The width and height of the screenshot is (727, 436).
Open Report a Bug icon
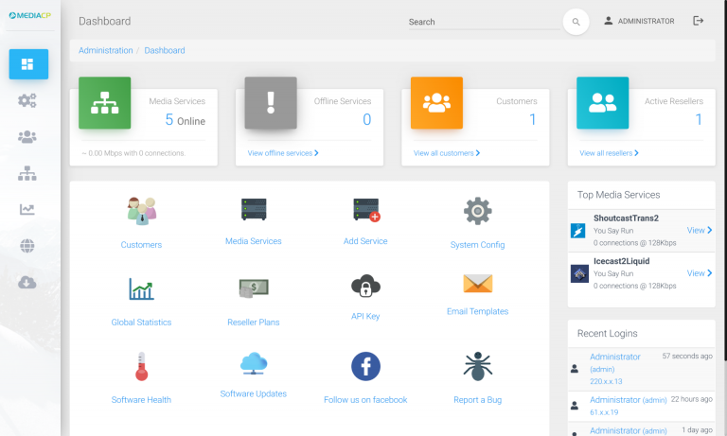point(477,366)
